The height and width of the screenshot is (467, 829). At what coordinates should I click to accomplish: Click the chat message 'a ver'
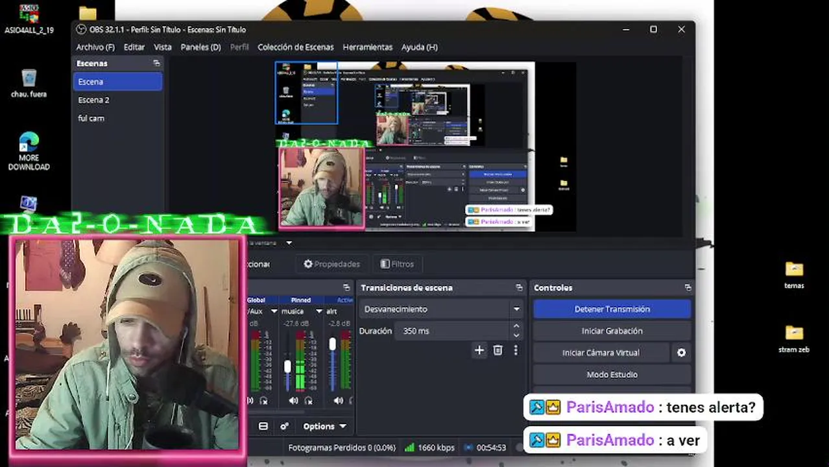click(683, 440)
